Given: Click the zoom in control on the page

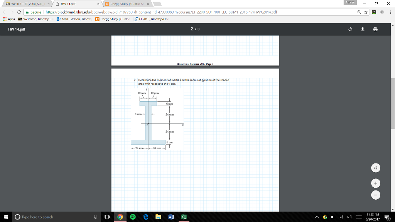Looking at the screenshot, I should point(376,183).
